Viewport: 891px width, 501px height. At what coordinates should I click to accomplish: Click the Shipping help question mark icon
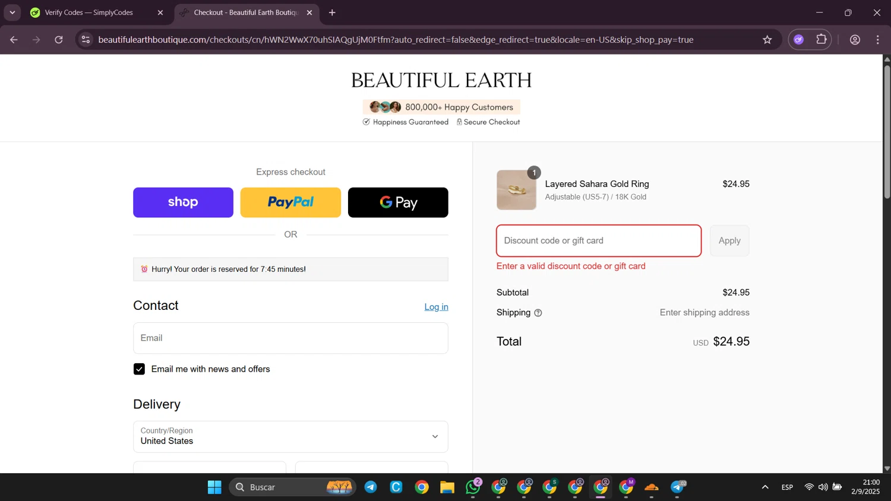(538, 313)
